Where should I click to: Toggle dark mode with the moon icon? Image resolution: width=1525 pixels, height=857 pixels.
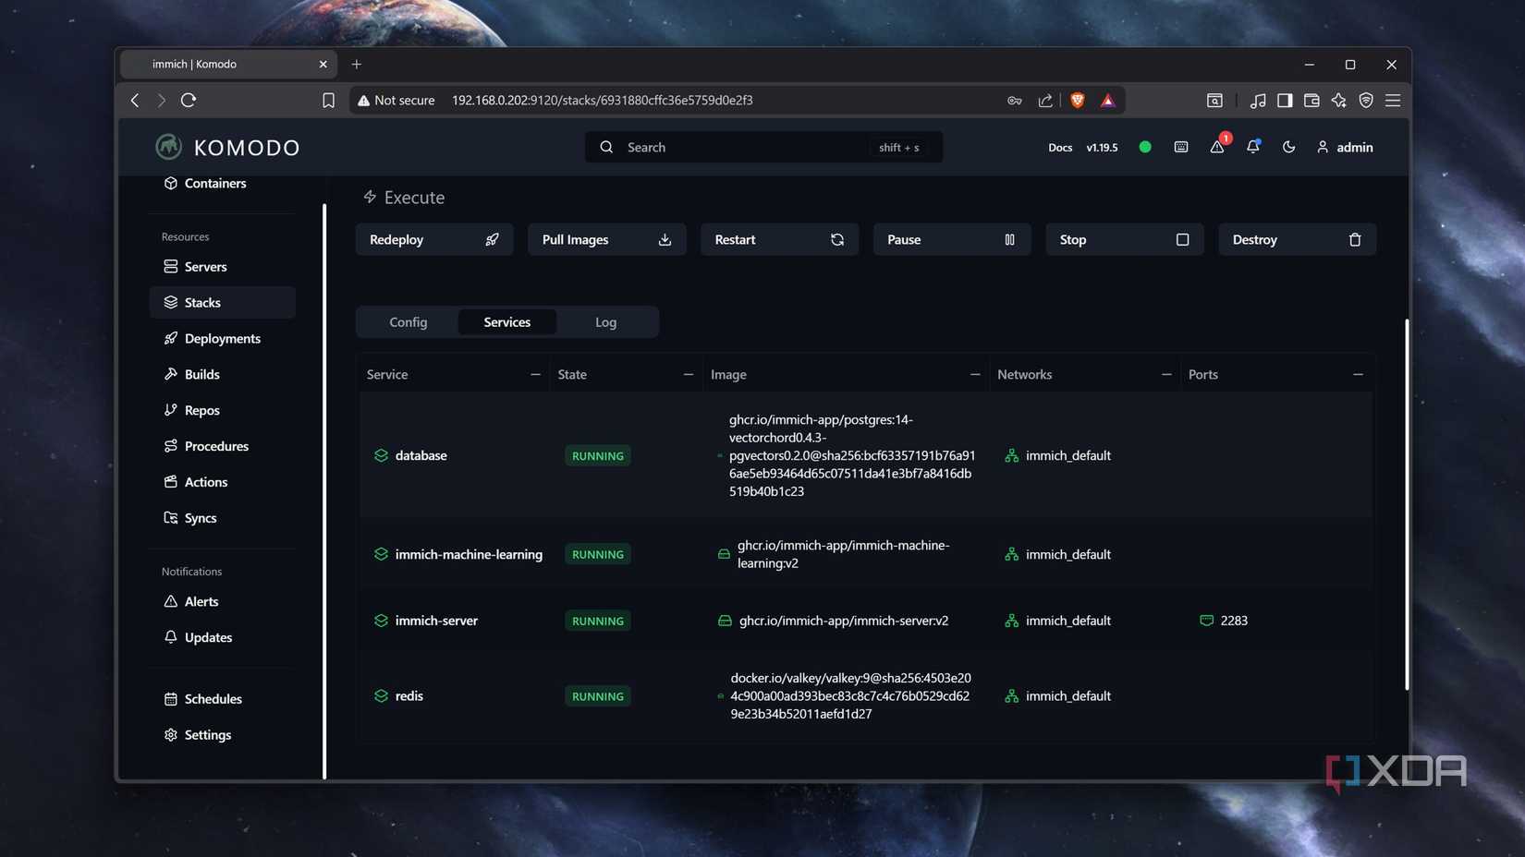pyautogui.click(x=1288, y=147)
